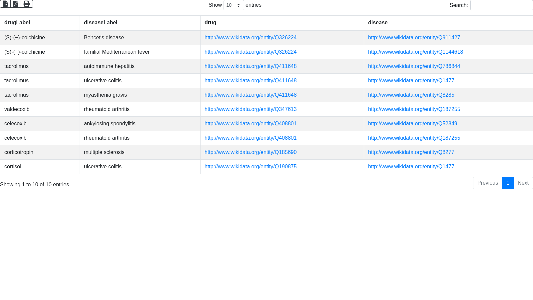Open ankylosing spondylitis link Q52849
533x300 pixels.
tap(412, 124)
